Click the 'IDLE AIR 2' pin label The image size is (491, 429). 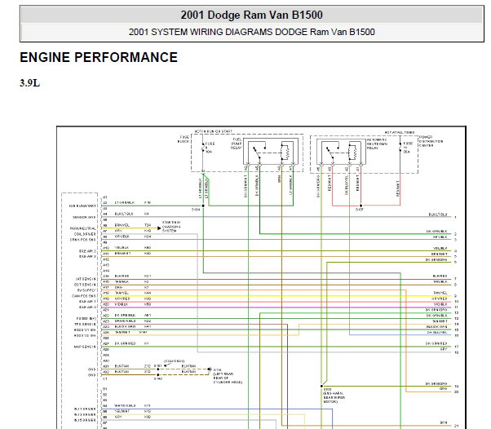(x=87, y=251)
